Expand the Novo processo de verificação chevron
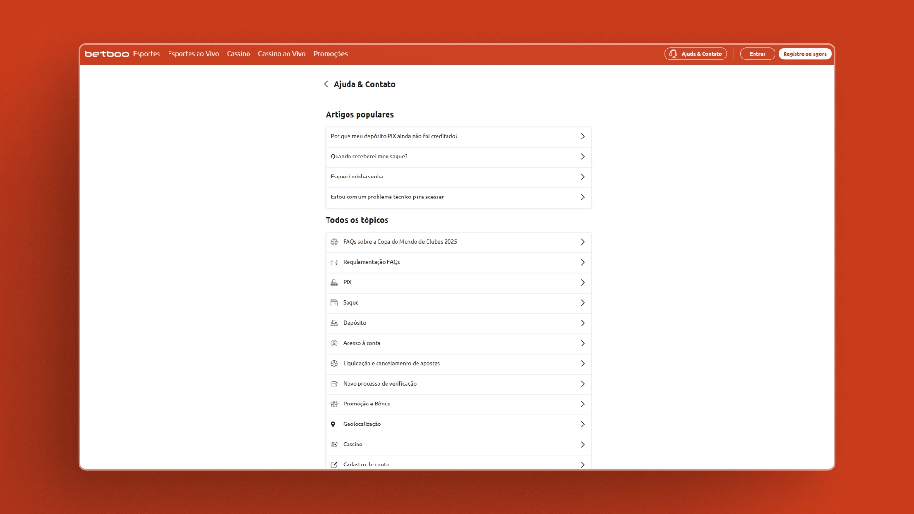 point(583,384)
